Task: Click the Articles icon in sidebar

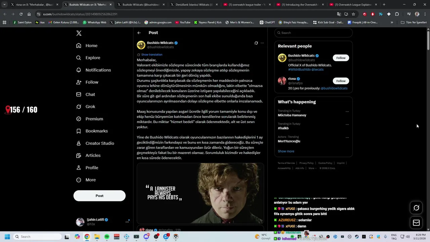Action: tap(79, 155)
